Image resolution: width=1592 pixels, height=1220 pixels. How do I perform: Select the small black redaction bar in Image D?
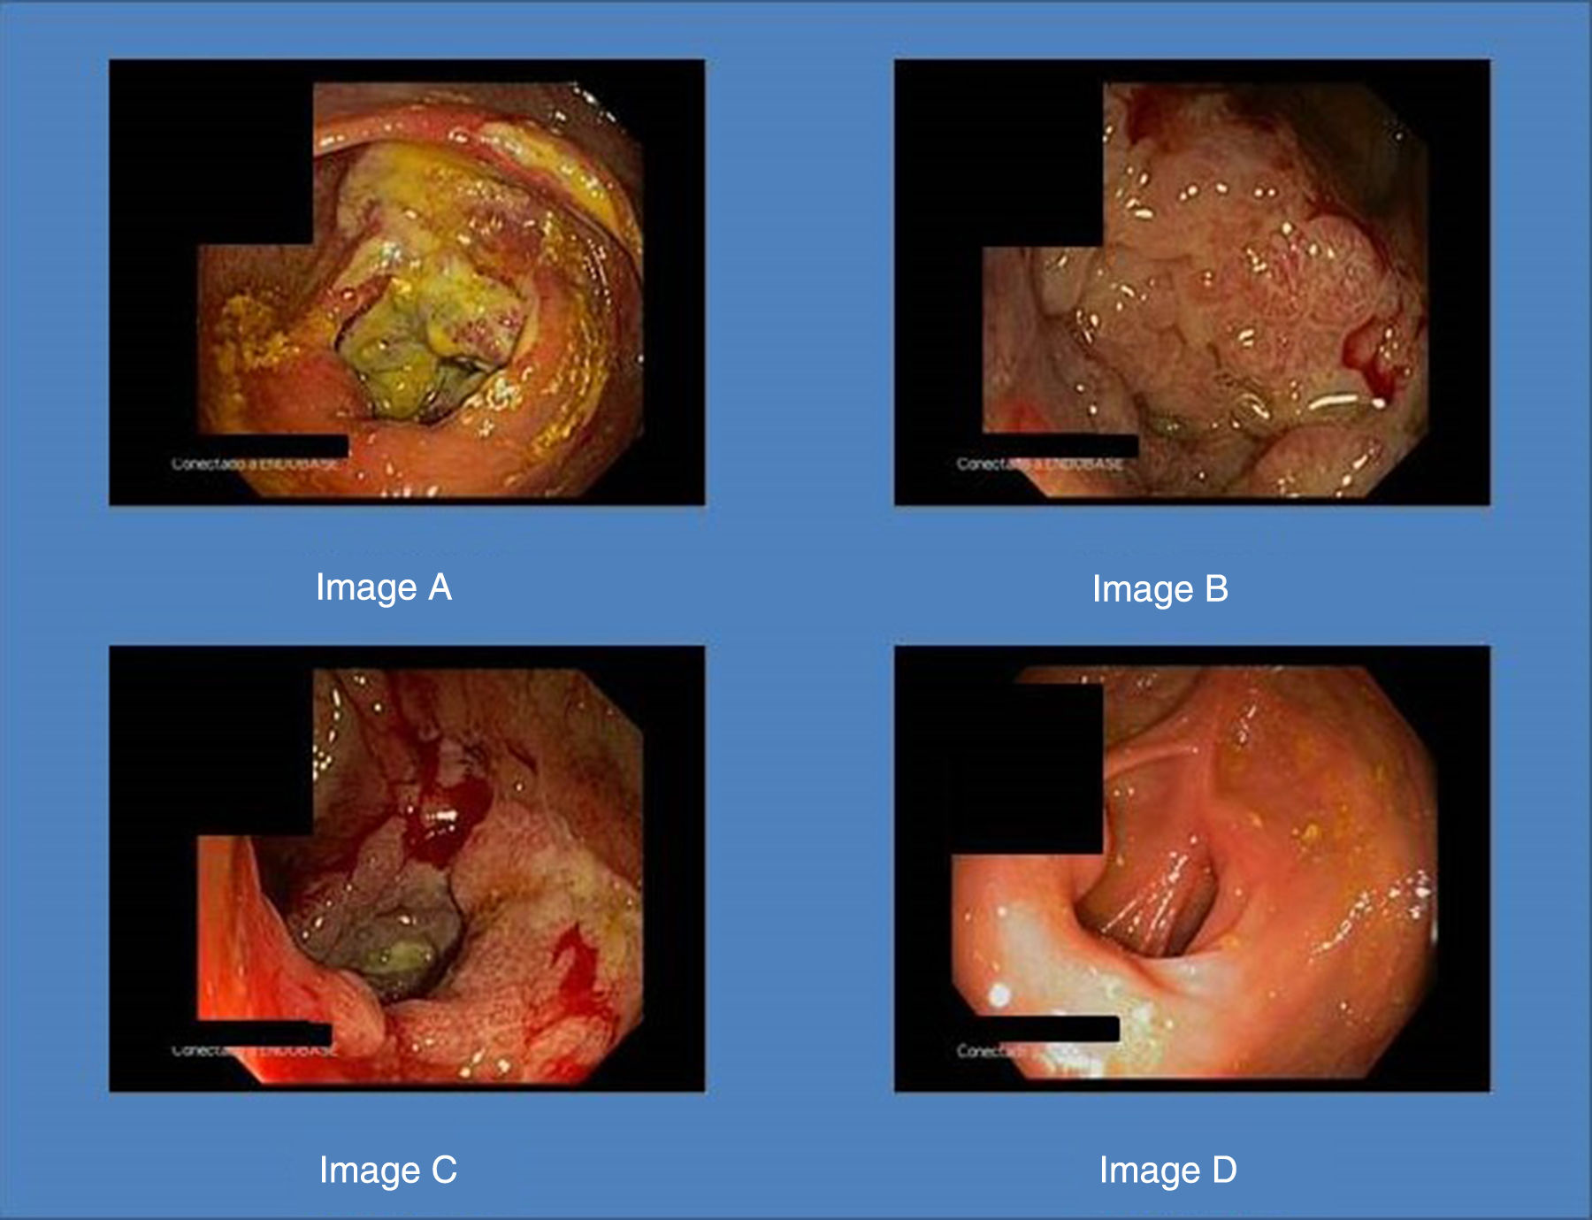point(1046,1028)
